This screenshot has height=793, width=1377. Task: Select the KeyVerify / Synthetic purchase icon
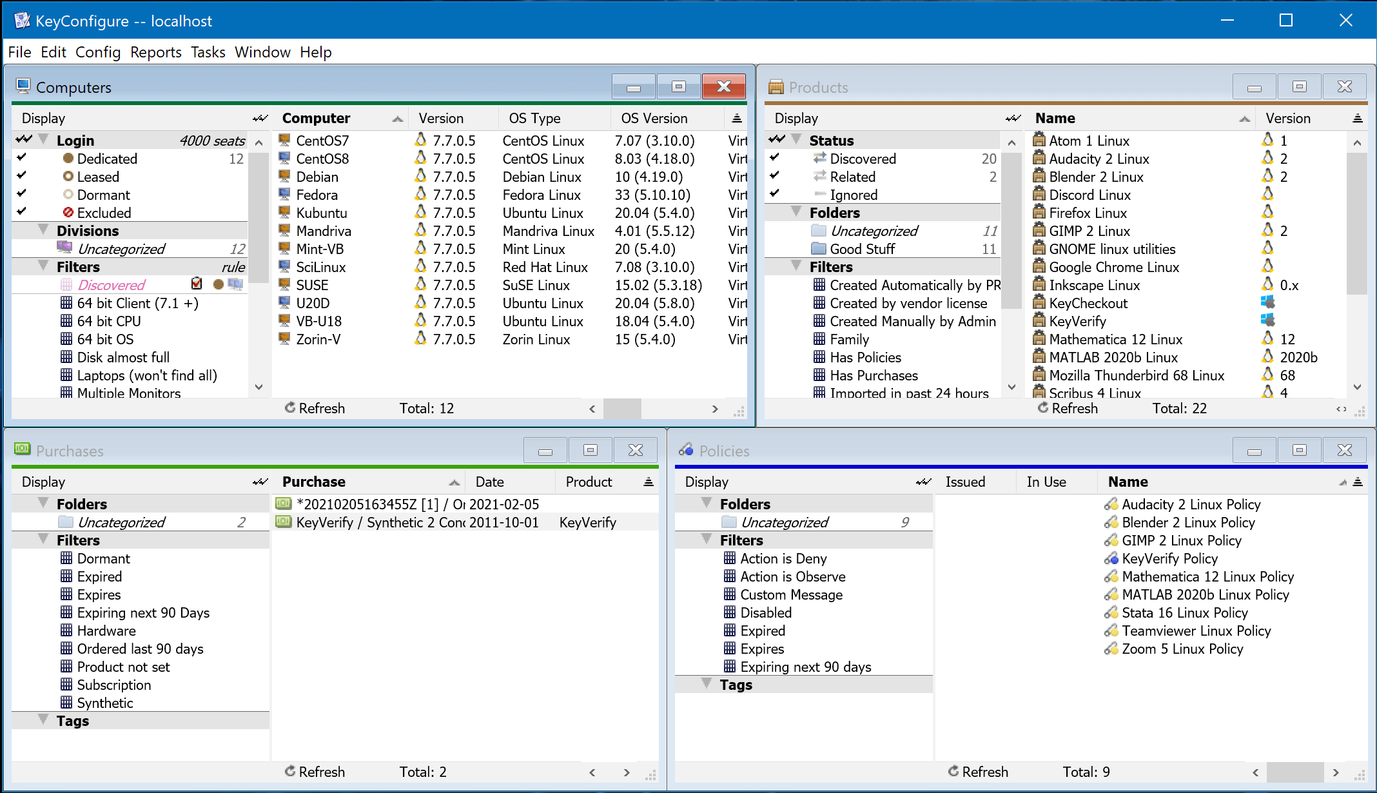pos(284,522)
